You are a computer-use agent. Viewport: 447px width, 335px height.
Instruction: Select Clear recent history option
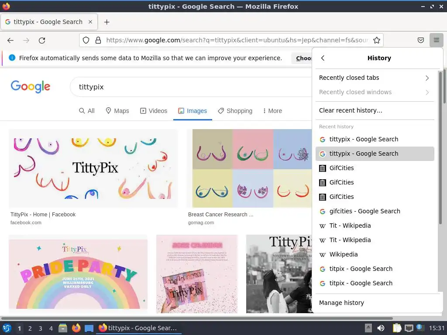pyautogui.click(x=375, y=110)
